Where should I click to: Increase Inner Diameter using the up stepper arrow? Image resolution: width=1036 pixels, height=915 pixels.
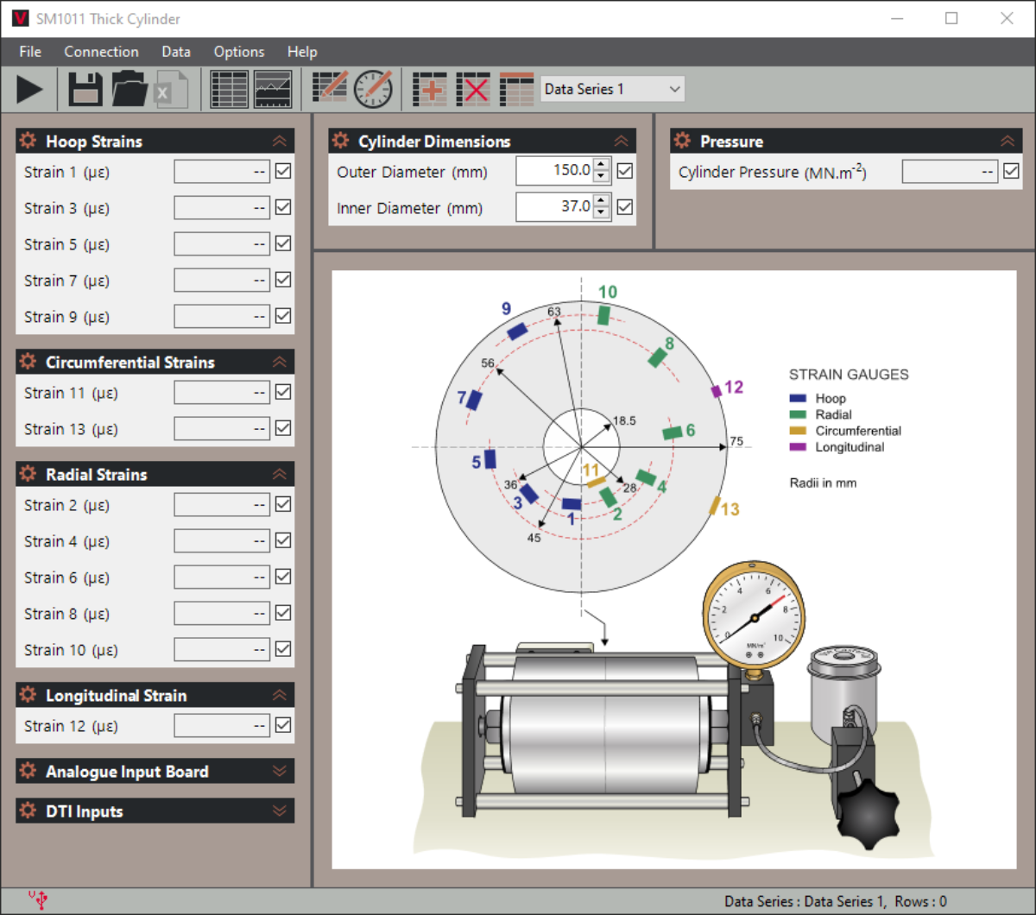pyautogui.click(x=602, y=201)
